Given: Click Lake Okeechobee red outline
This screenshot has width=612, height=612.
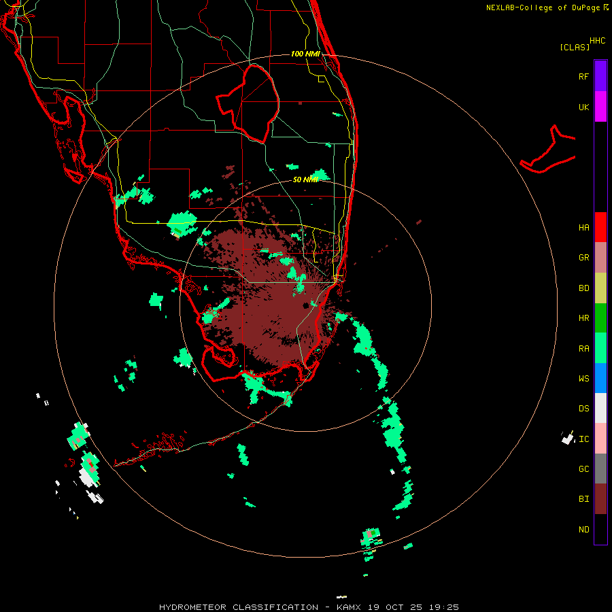Looking at the screenshot, I should pos(248,104).
